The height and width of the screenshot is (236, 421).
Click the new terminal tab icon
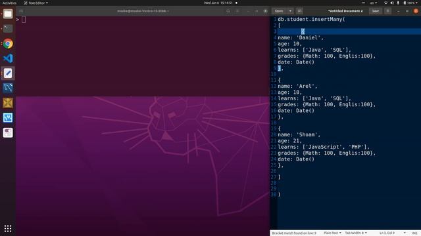point(21,11)
